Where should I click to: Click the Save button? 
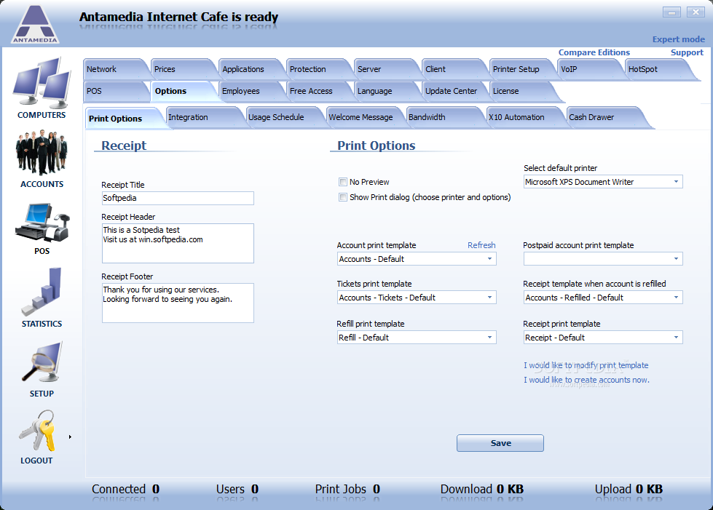coord(500,443)
